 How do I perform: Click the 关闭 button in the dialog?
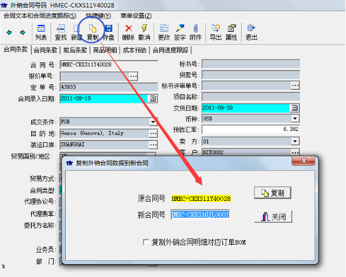pos(273,216)
